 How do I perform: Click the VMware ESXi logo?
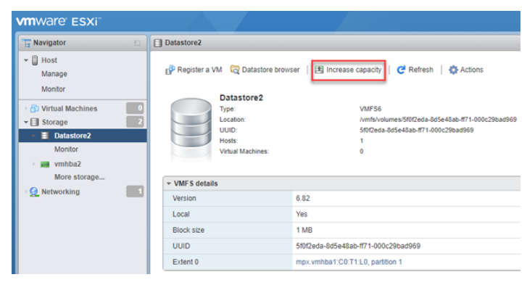coord(59,22)
